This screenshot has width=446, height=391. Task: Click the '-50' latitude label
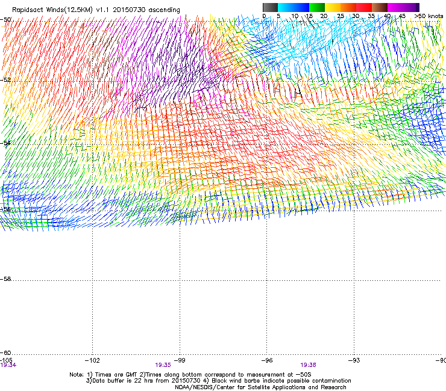tap(5, 20)
